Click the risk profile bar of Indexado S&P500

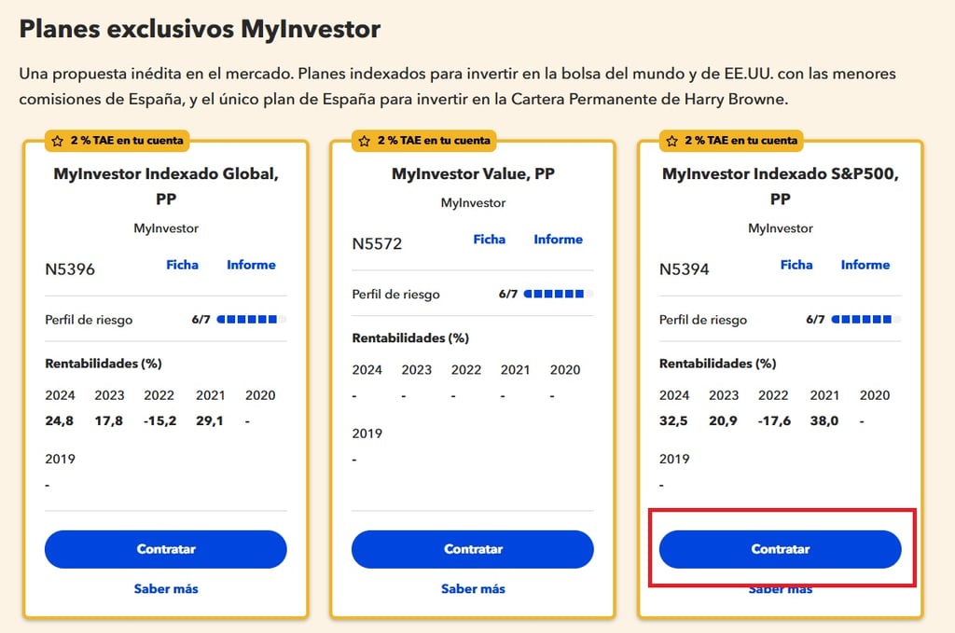(x=866, y=320)
